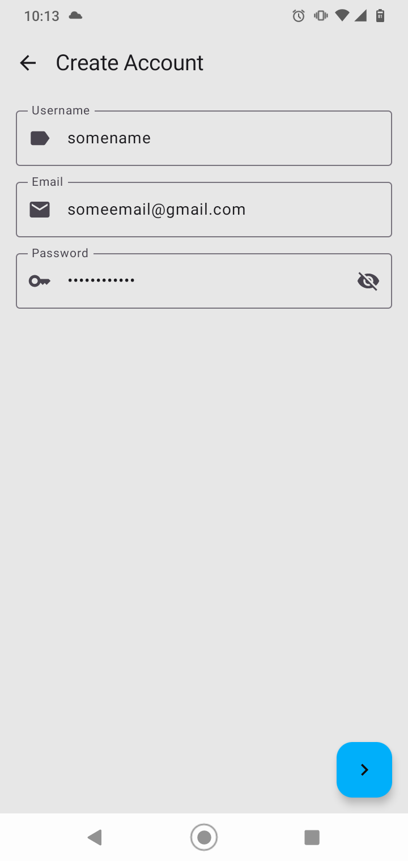Focus the masked Password field
408x861 pixels.
[204, 281]
